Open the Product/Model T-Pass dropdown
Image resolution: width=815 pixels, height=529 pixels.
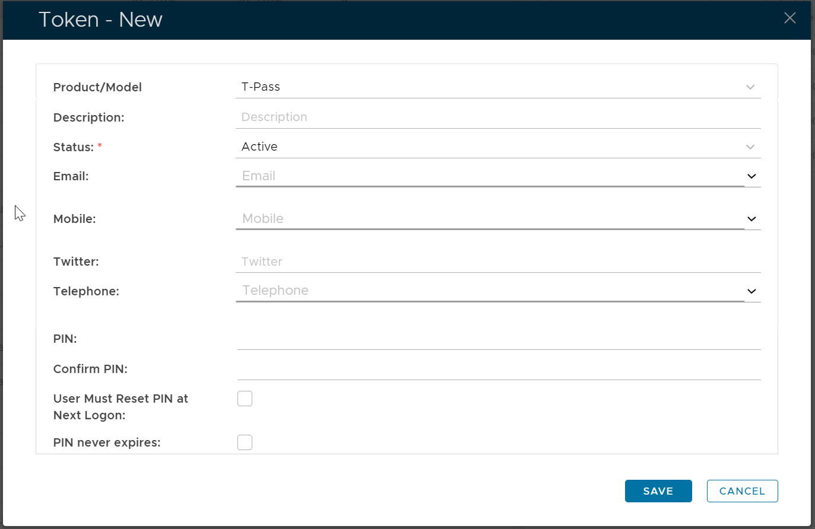point(487,87)
